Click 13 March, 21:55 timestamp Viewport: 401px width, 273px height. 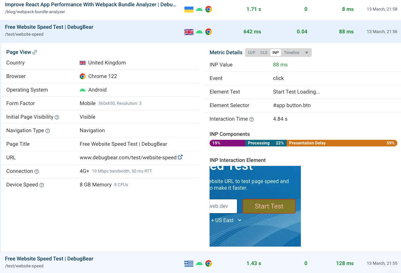382,263
